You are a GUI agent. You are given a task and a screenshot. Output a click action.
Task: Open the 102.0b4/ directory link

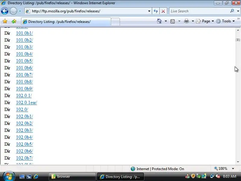[x=24, y=137]
